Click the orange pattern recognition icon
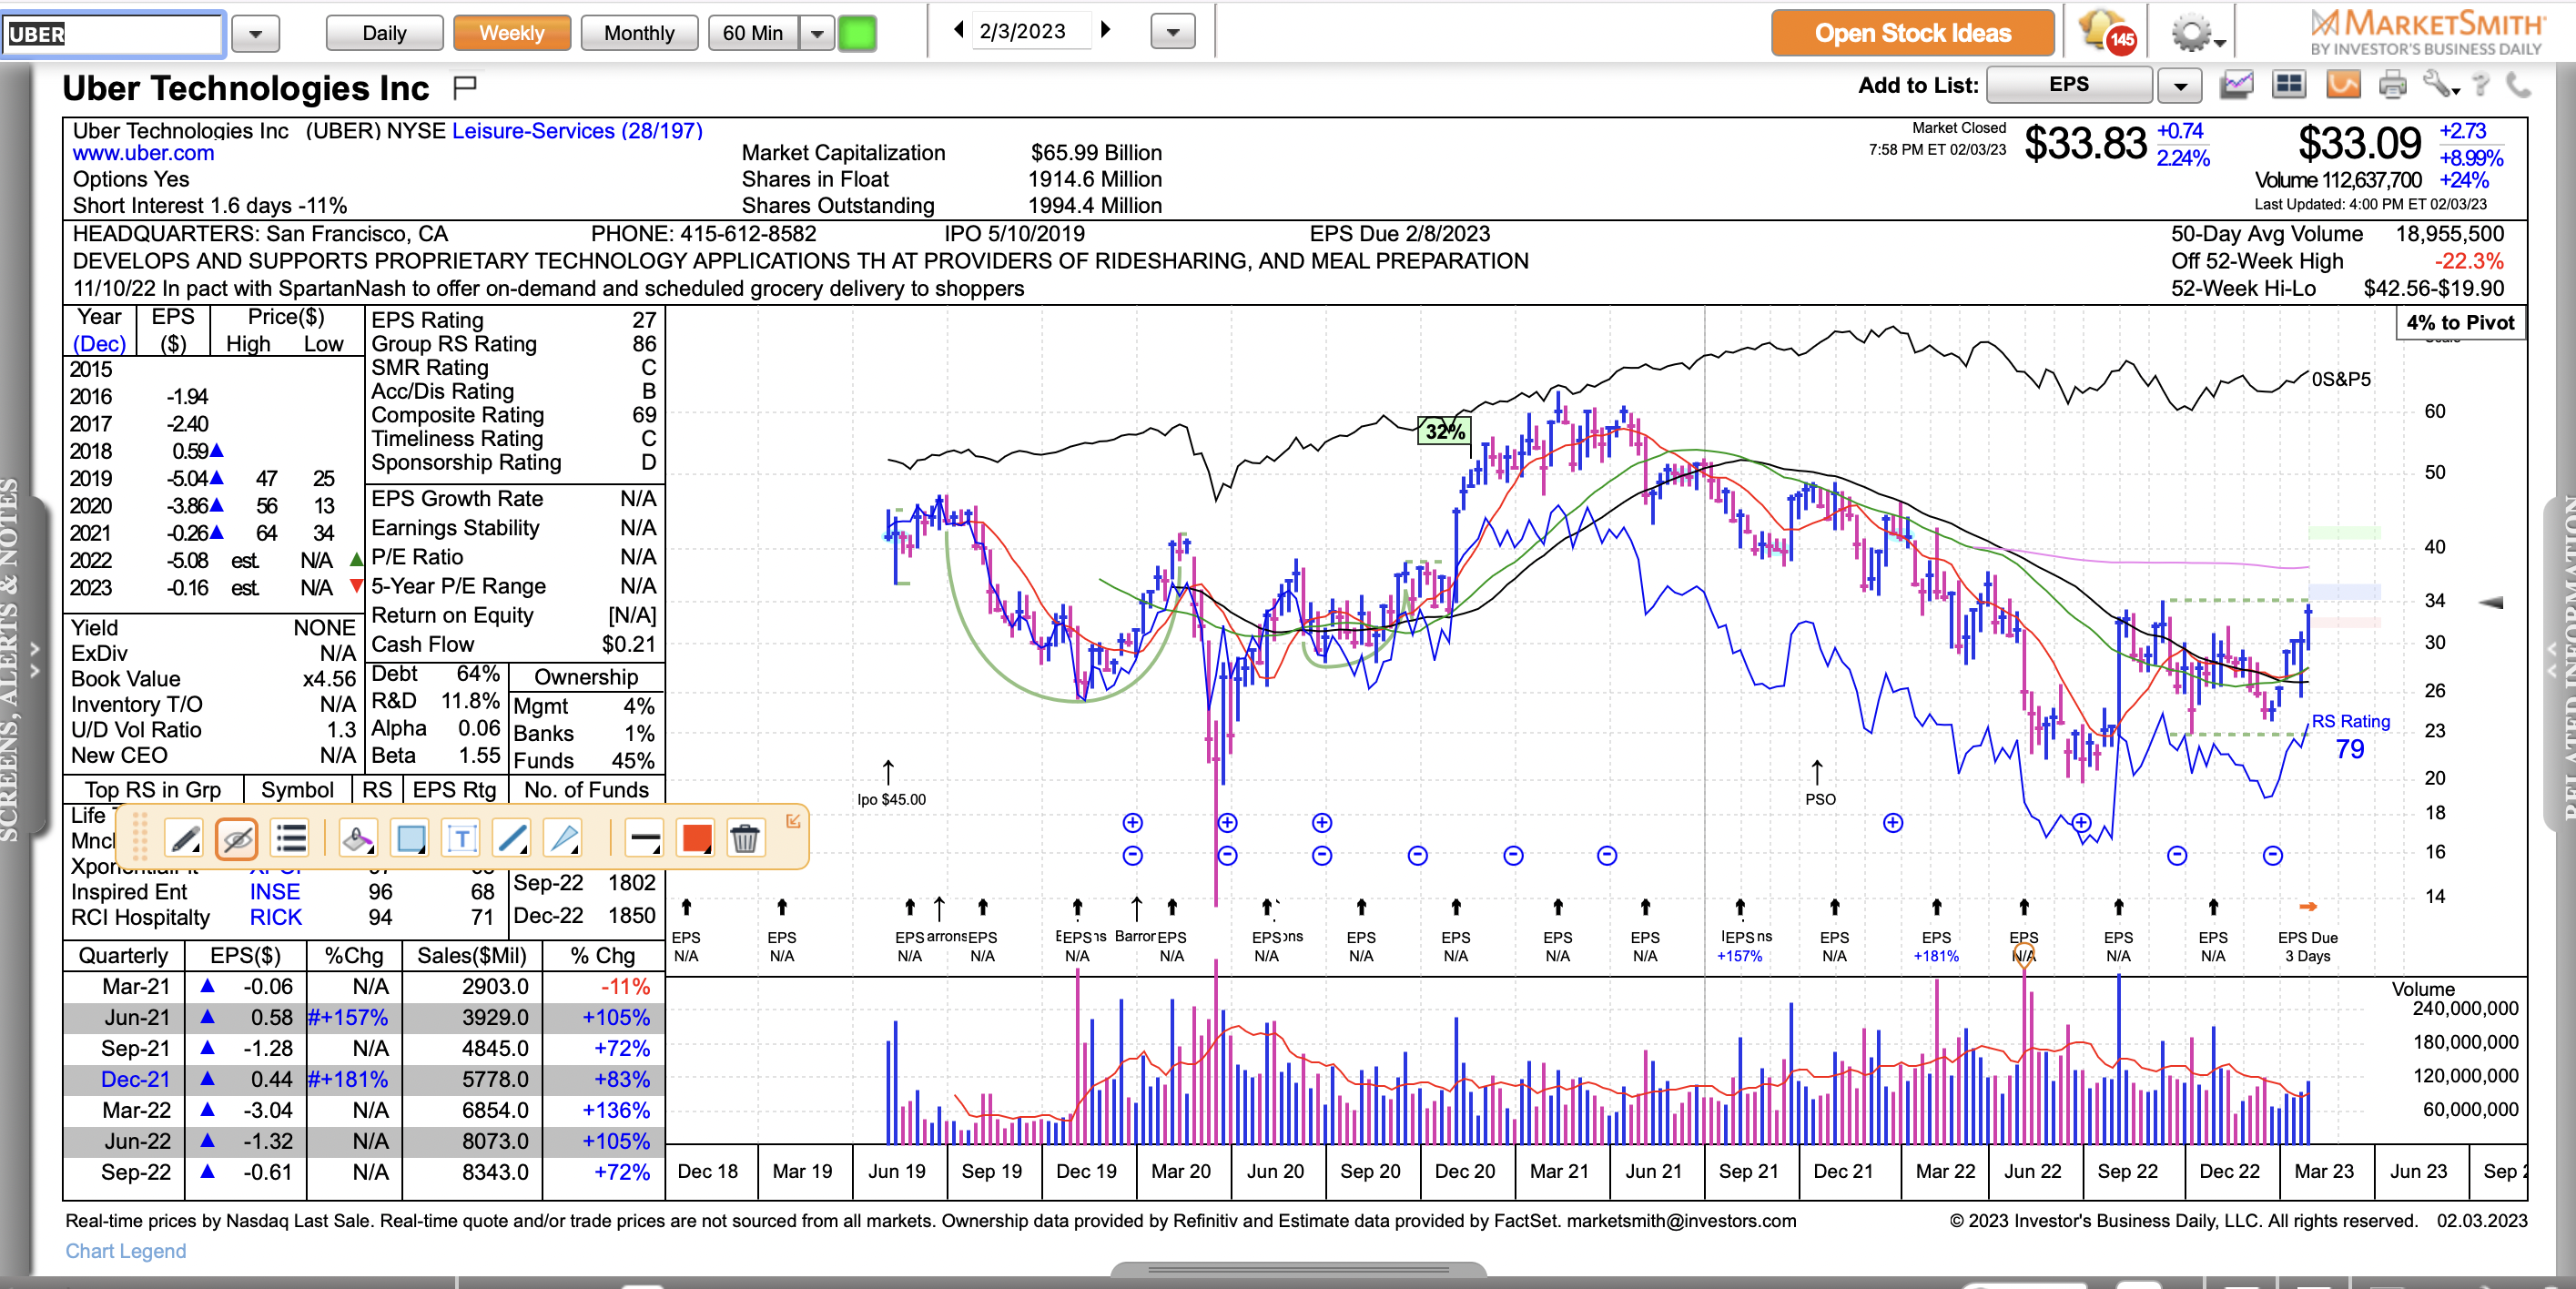 (2343, 85)
